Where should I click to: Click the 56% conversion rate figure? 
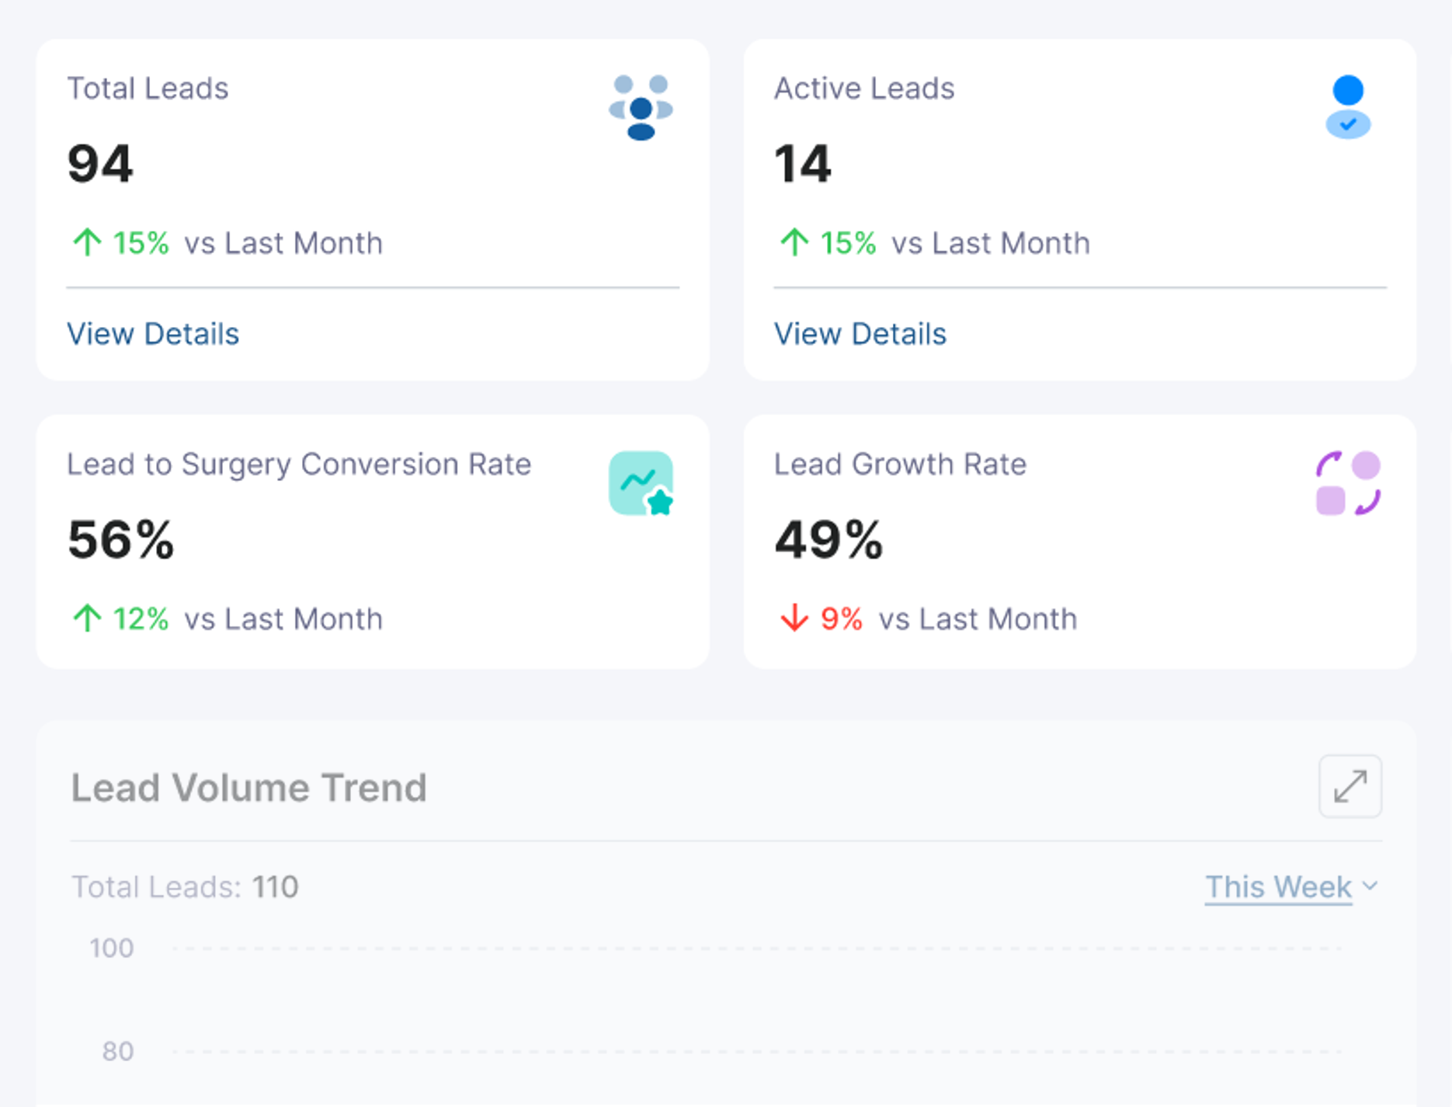point(121,540)
